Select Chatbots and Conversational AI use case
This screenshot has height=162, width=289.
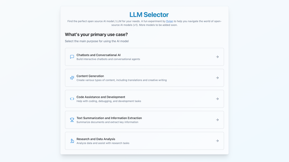coord(144,57)
